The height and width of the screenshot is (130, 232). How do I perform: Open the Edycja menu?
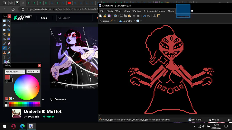110,11
